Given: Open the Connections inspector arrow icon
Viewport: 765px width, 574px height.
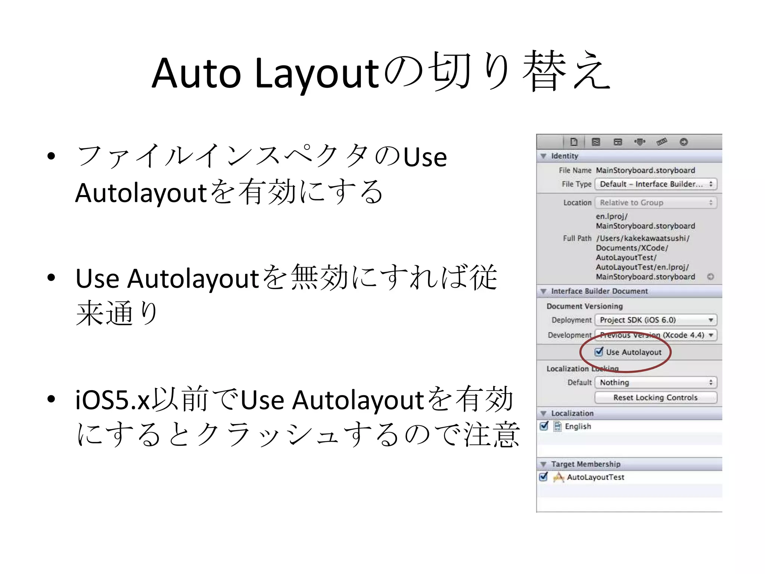Looking at the screenshot, I should click(684, 142).
